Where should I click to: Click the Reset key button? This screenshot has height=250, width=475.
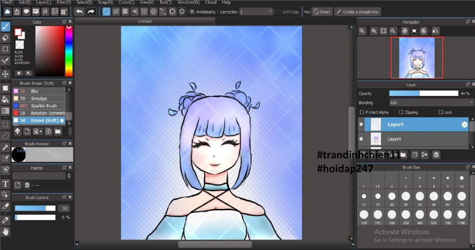point(322,12)
